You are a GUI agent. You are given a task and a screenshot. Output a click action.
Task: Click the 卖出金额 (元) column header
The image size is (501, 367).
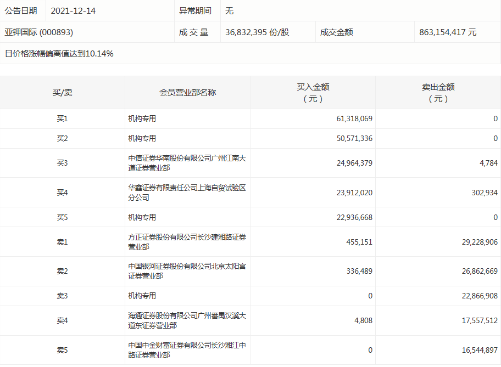[x=438, y=93]
